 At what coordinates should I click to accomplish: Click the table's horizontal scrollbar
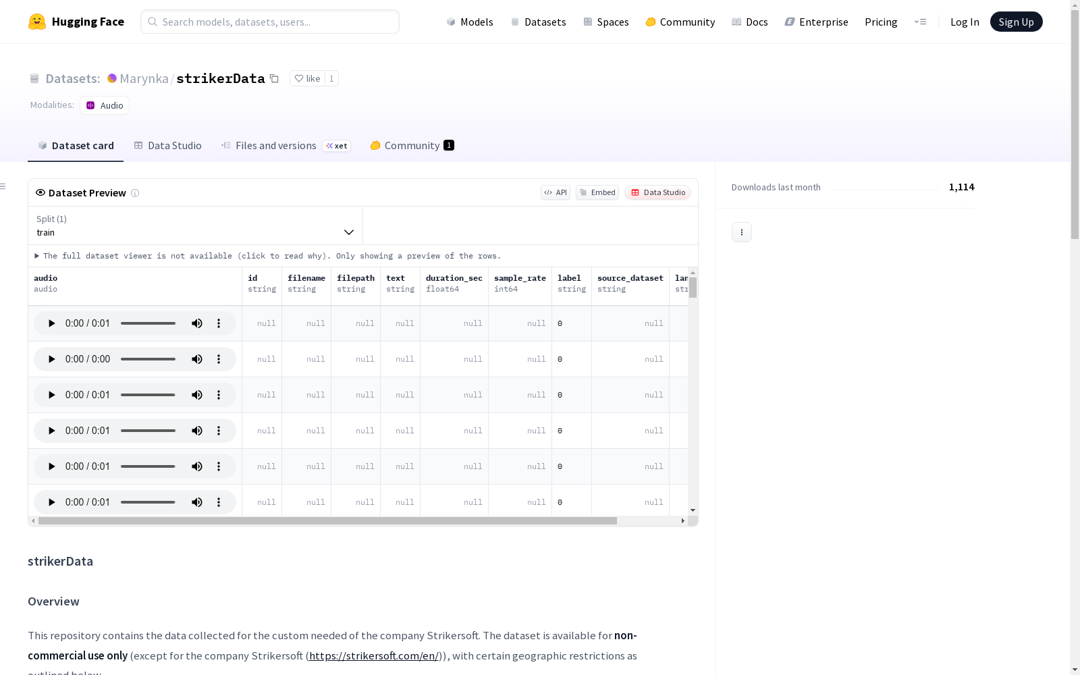327,521
